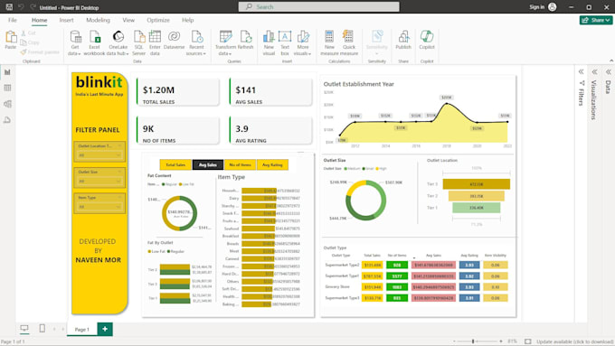Paste from clipboard
This screenshot has width=615, height=346.
pos(11,41)
